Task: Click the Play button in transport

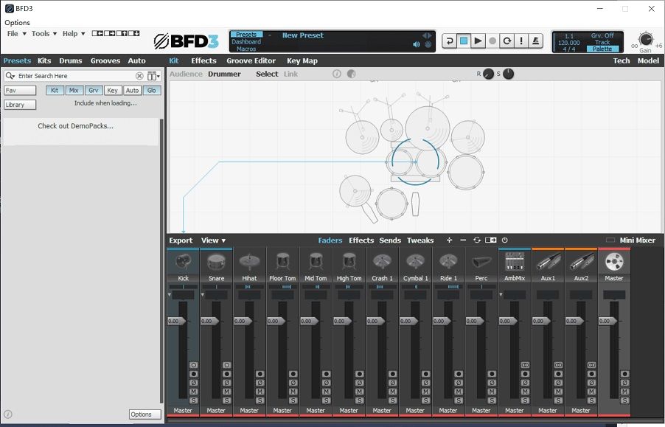Action: (478, 41)
